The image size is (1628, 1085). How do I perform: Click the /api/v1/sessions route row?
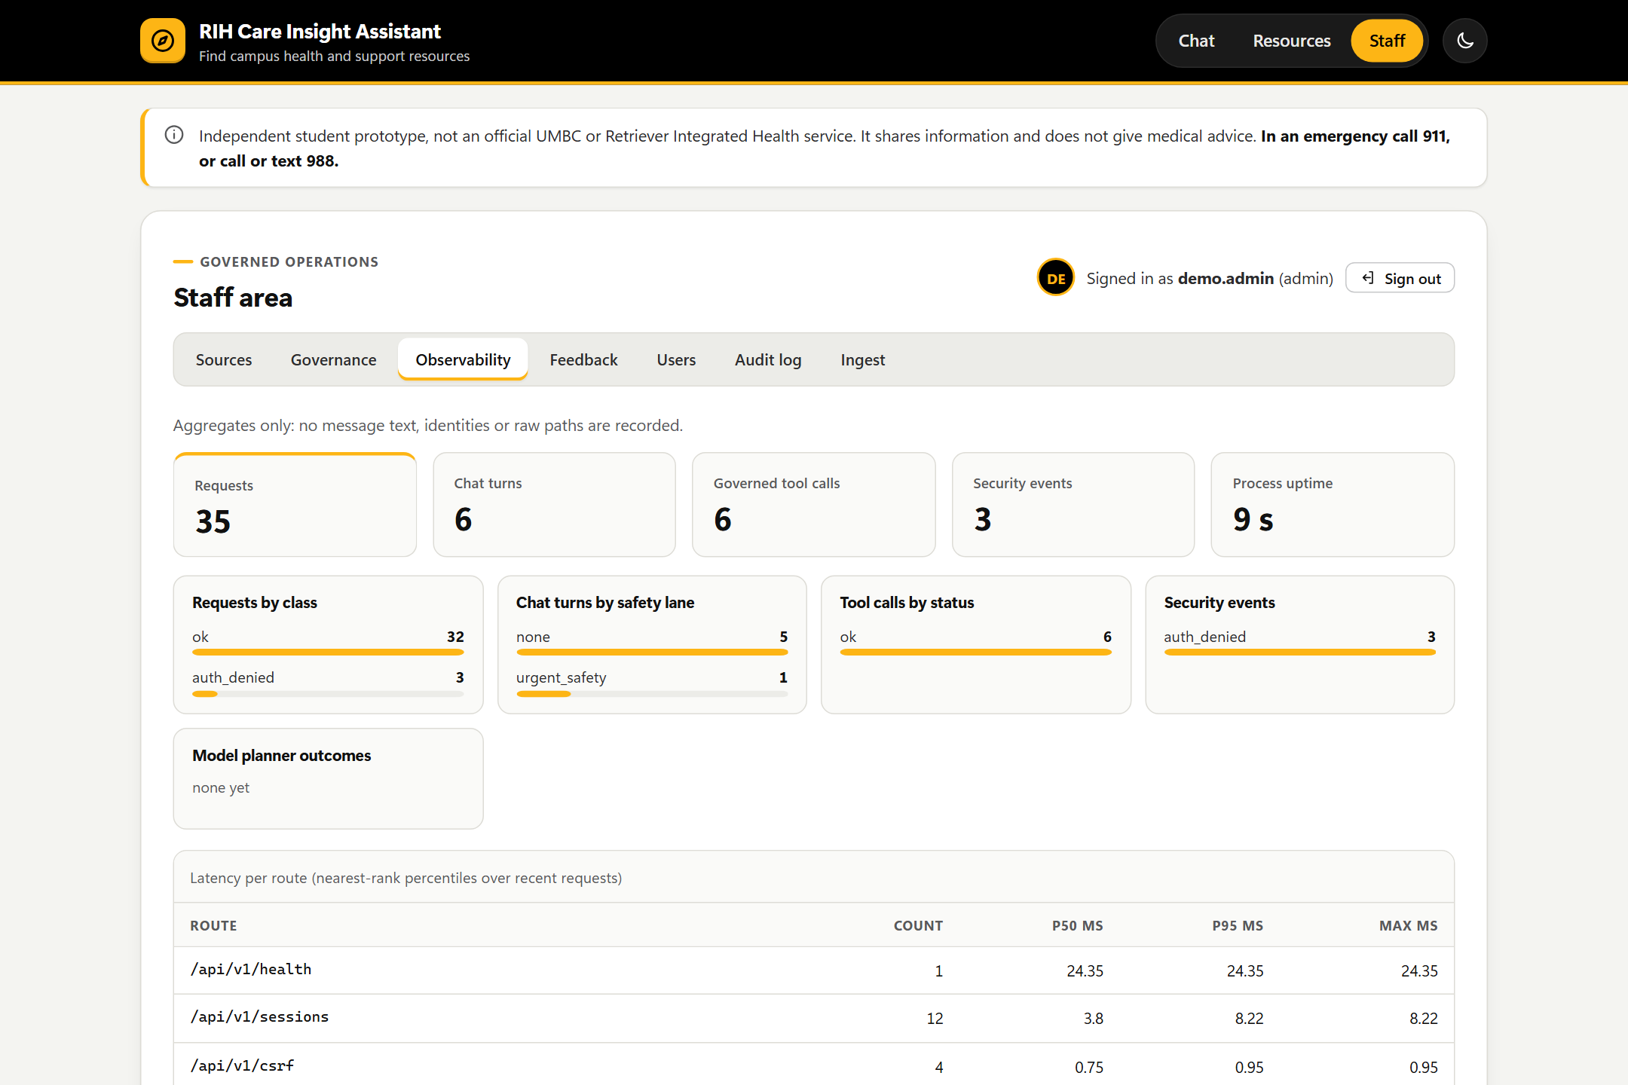click(x=814, y=1019)
